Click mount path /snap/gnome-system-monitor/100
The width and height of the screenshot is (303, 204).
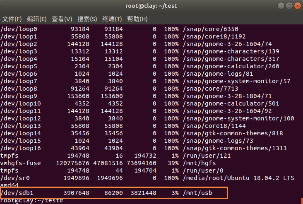click(x=238, y=118)
